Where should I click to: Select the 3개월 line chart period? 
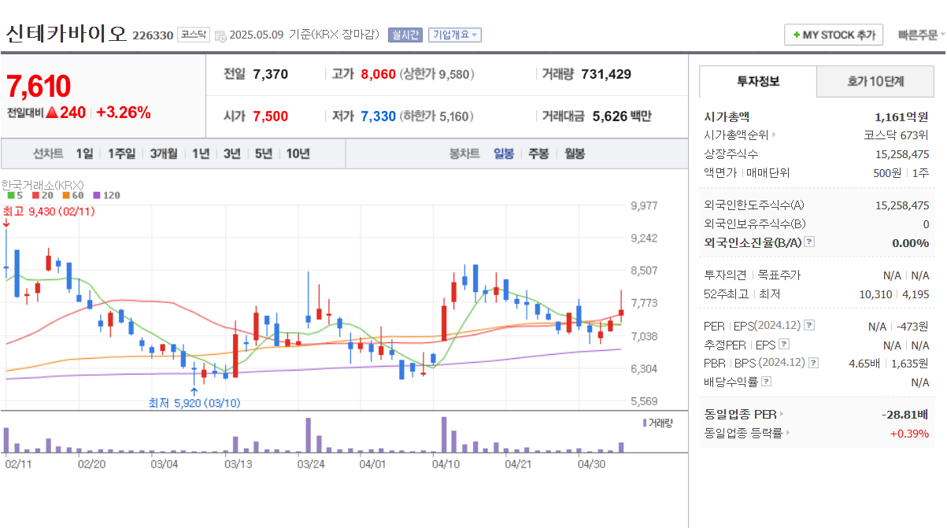163,153
